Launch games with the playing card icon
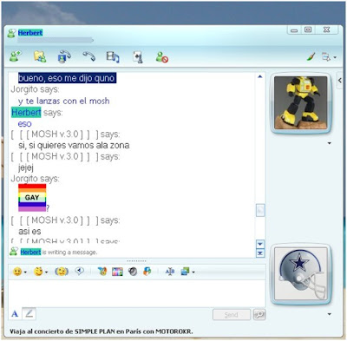 click(138, 56)
